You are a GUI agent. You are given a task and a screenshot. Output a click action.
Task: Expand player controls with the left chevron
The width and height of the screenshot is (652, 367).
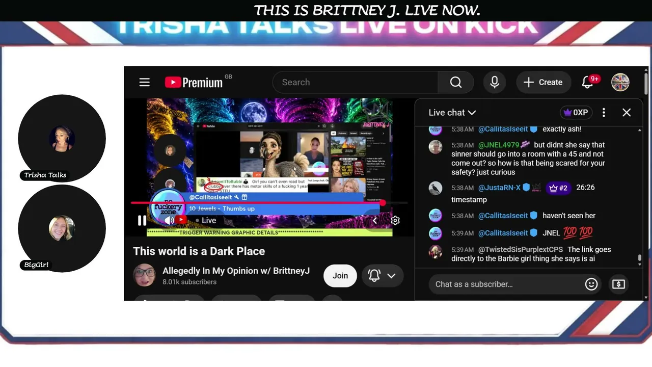click(375, 220)
